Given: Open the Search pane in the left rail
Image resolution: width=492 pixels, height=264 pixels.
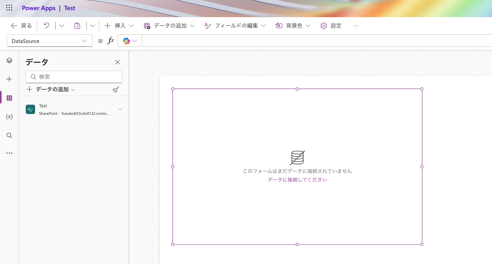Looking at the screenshot, I should coord(9,136).
